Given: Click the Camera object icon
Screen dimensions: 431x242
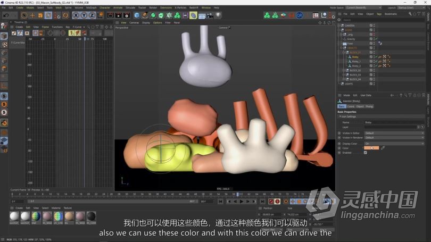Looking at the screenshot, I should click(x=210, y=15).
